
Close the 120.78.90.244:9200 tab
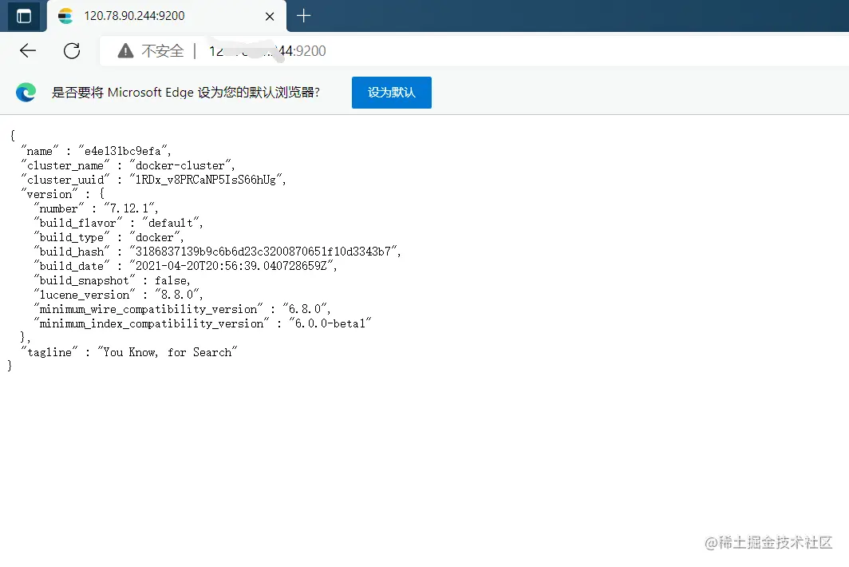click(270, 17)
